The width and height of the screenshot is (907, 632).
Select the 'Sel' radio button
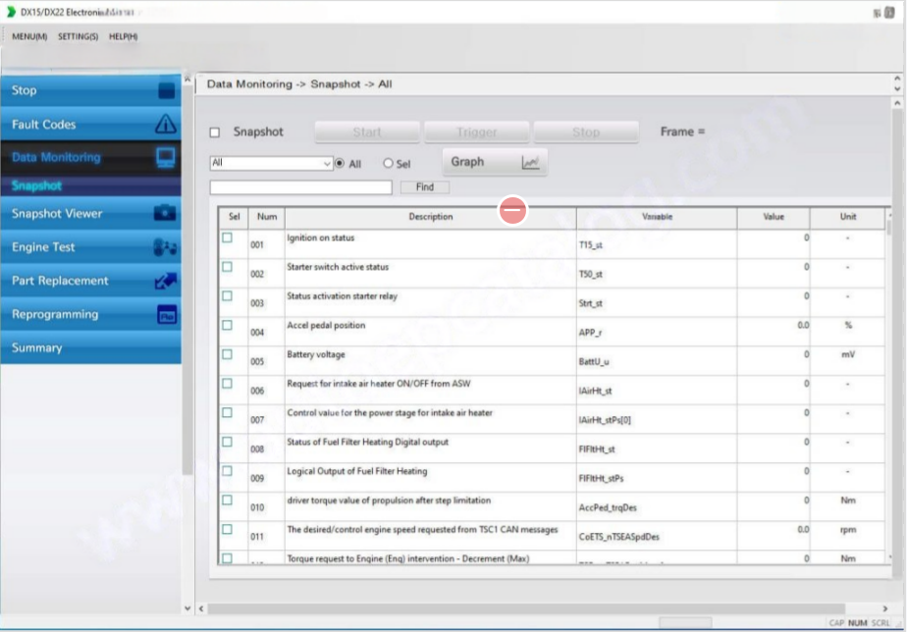pyautogui.click(x=388, y=164)
